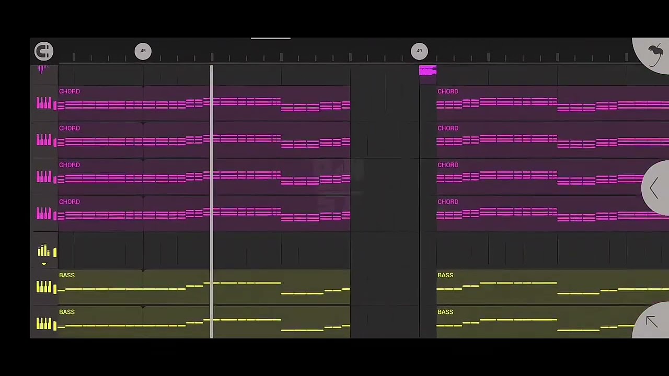Select first BASS track's clip near bar 45
This screenshot has width=669, height=376.
click(x=204, y=287)
